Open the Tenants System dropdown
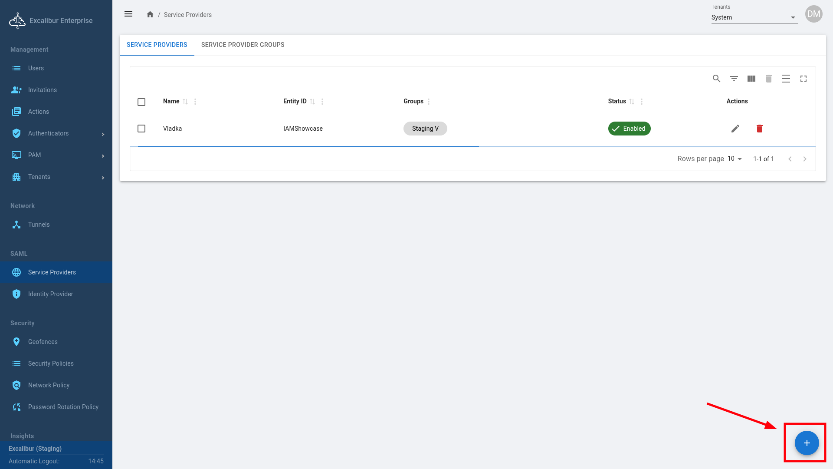Image resolution: width=833 pixels, height=469 pixels. (x=754, y=17)
